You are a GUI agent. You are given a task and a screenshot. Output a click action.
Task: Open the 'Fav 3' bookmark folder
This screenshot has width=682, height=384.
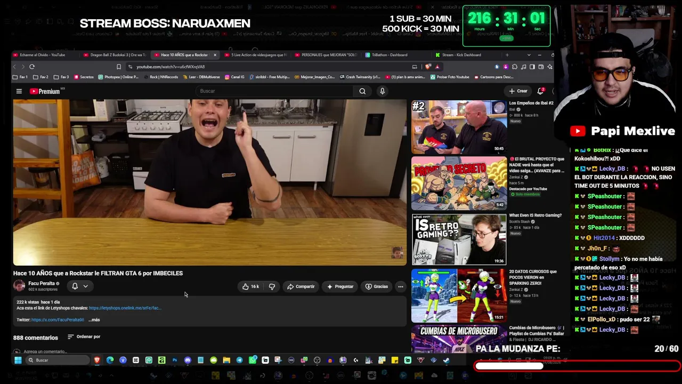[61, 77]
